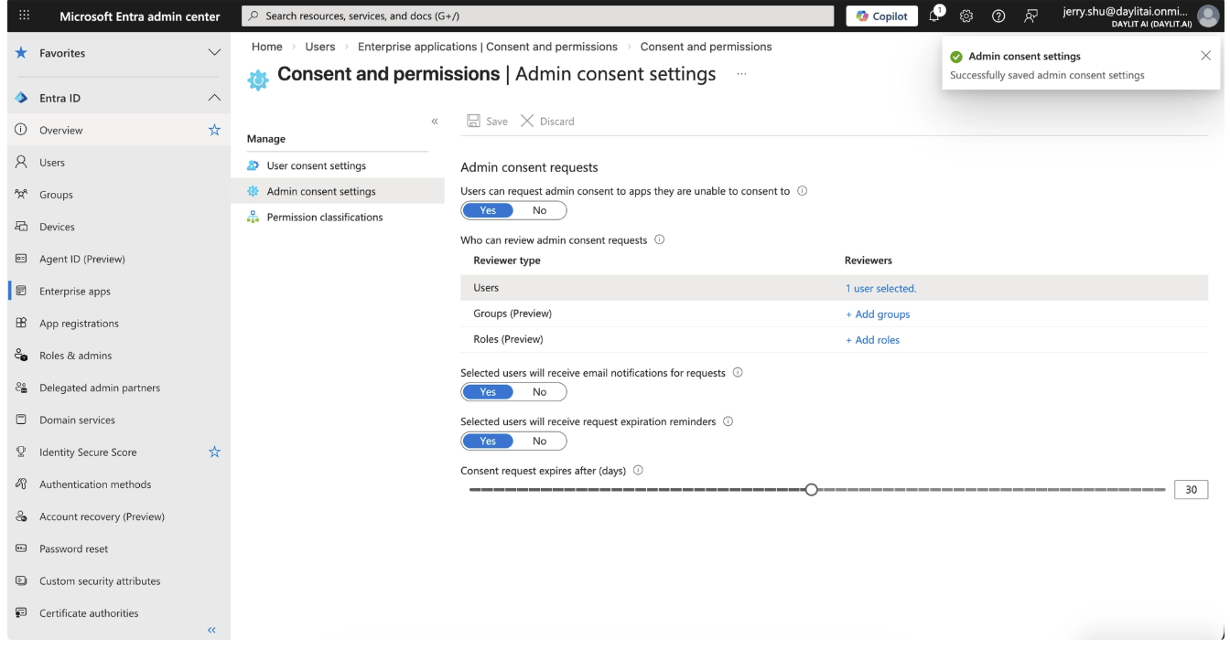Viewport: 1230px width, 649px height.
Task: Click the Overview favorite star
Action: (214, 130)
